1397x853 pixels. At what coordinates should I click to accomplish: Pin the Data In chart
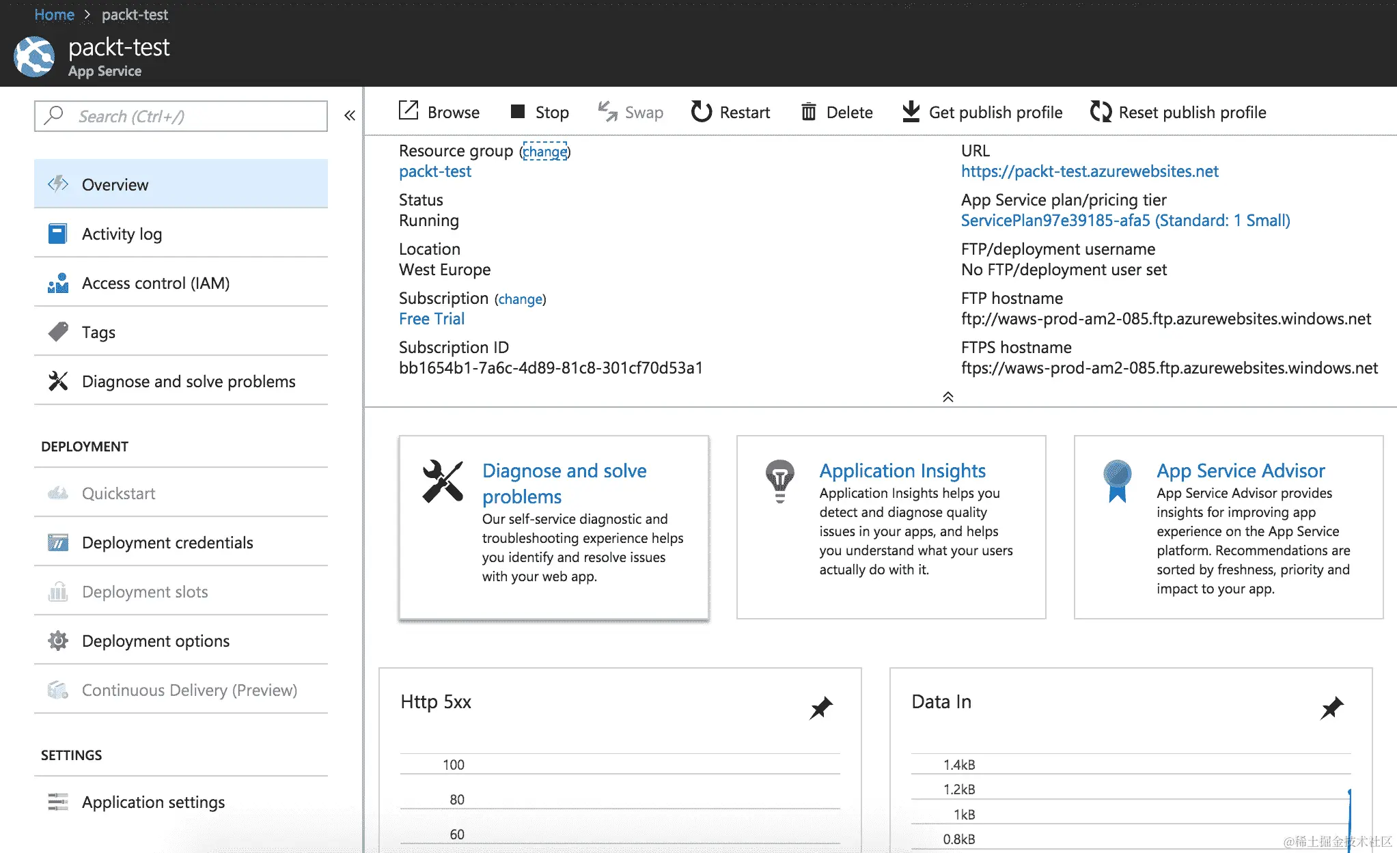[x=1331, y=708]
